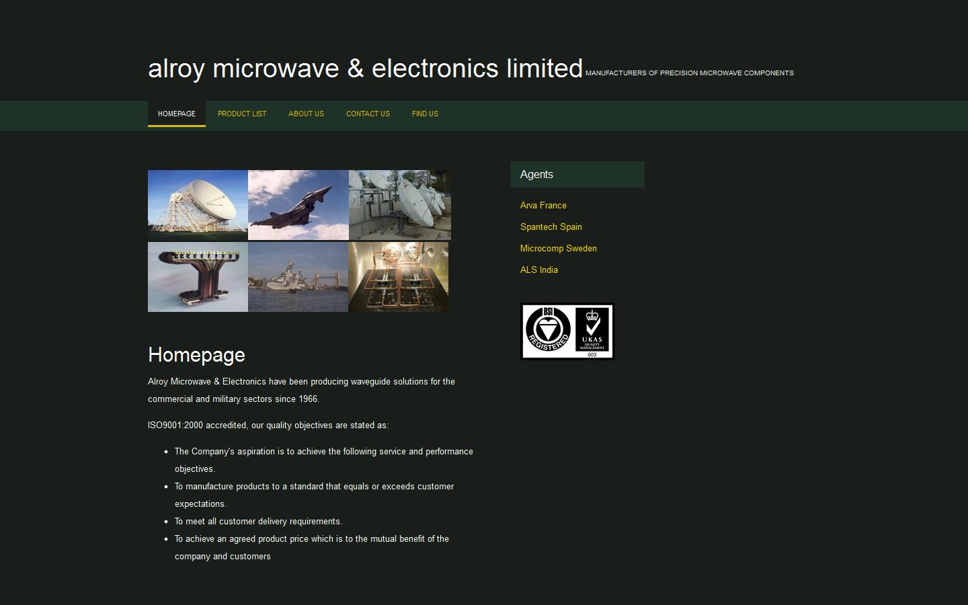Click the Agents panel header

pyautogui.click(x=536, y=174)
